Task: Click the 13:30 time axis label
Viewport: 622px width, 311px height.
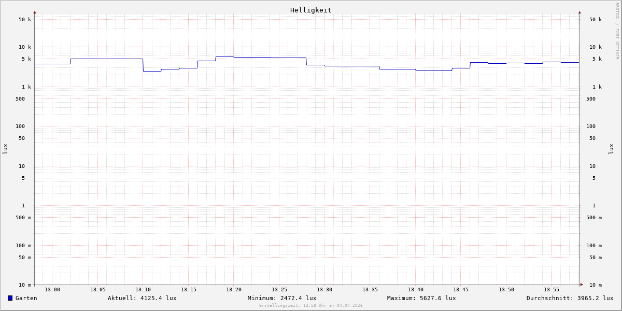Action: (324, 290)
